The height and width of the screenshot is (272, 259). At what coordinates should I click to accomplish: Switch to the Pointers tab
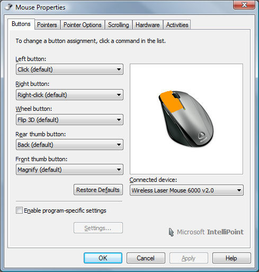[47, 25]
